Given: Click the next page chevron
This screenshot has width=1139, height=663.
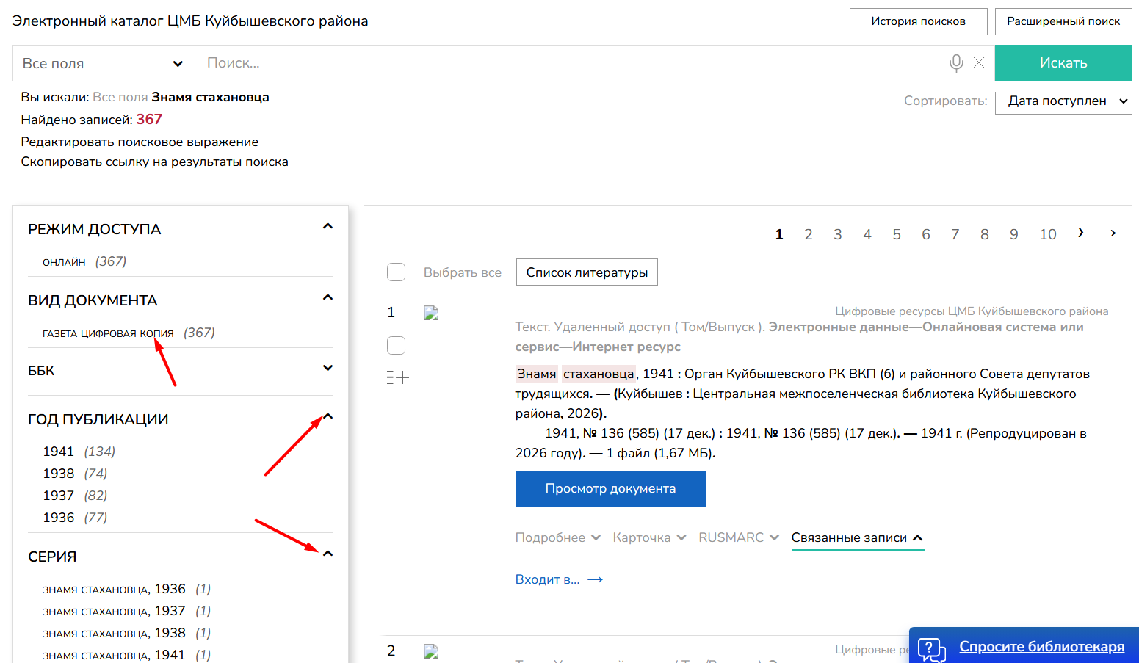Looking at the screenshot, I should point(1080,233).
